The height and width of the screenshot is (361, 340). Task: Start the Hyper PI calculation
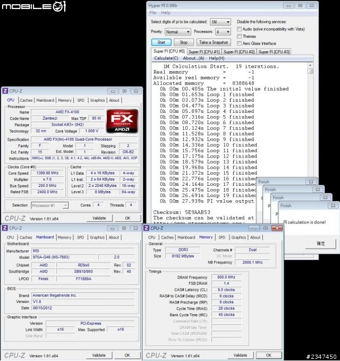tap(161, 43)
